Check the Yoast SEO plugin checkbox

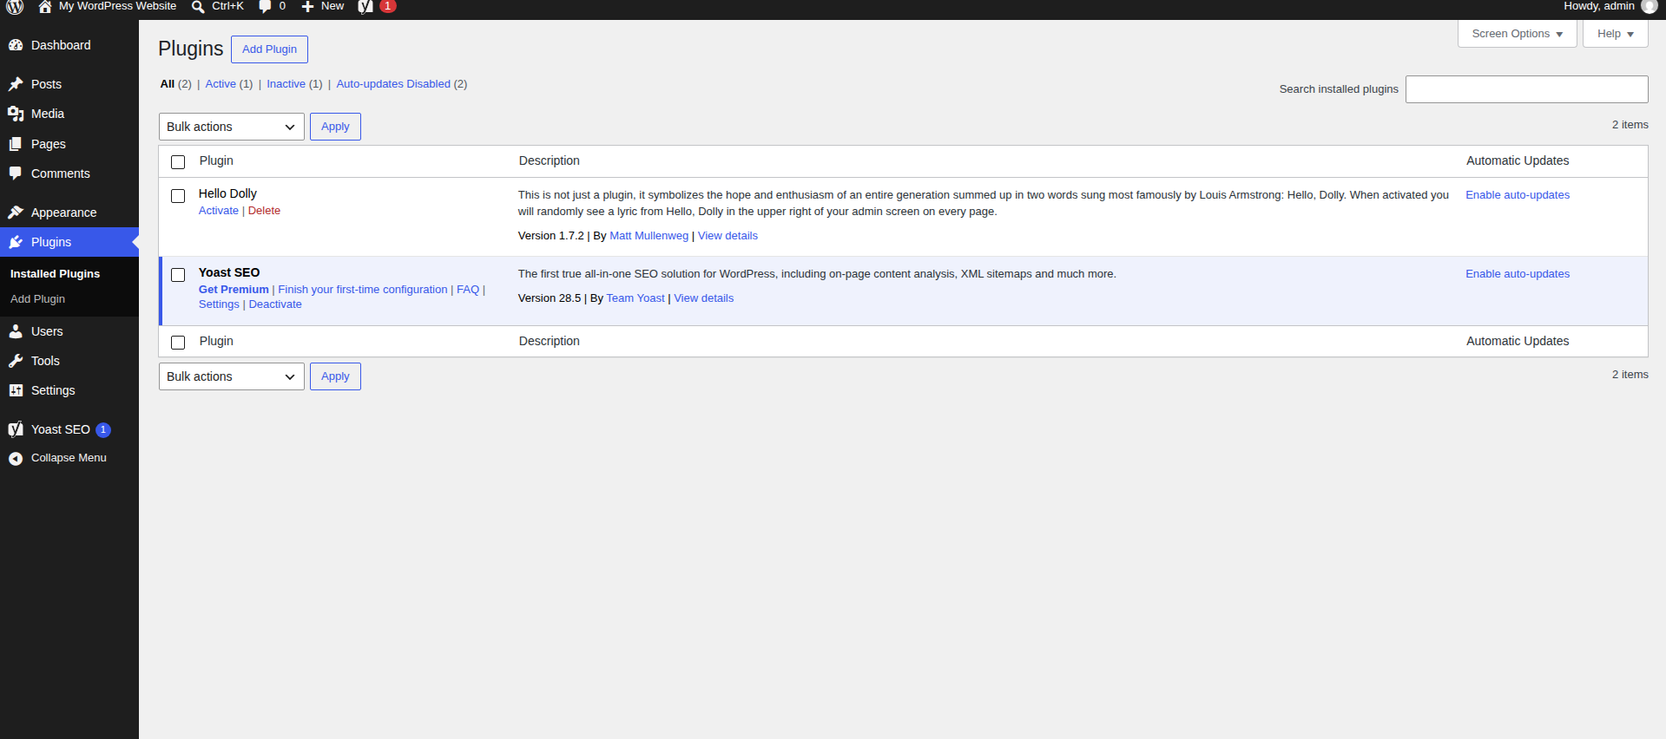(x=178, y=275)
